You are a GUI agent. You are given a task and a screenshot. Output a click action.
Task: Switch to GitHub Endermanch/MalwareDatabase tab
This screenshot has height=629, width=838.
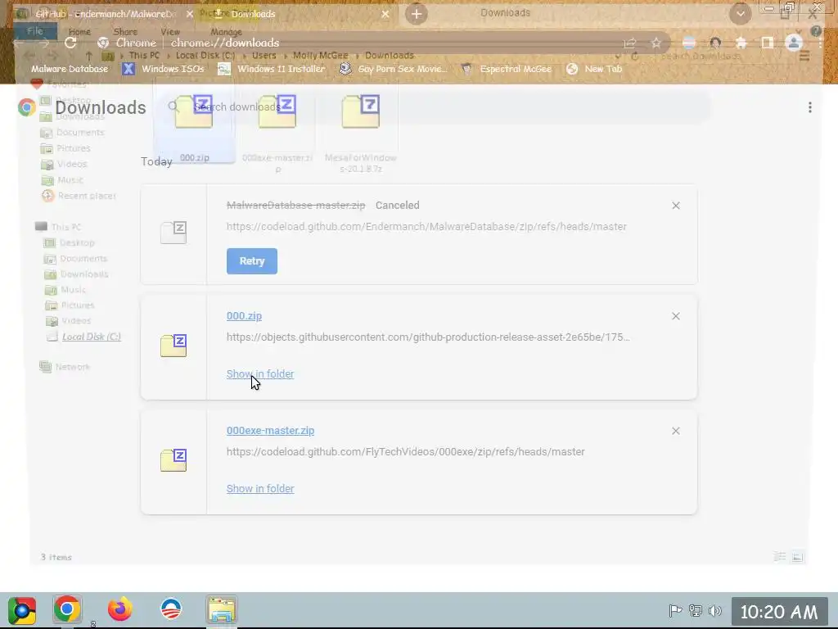[105, 14]
